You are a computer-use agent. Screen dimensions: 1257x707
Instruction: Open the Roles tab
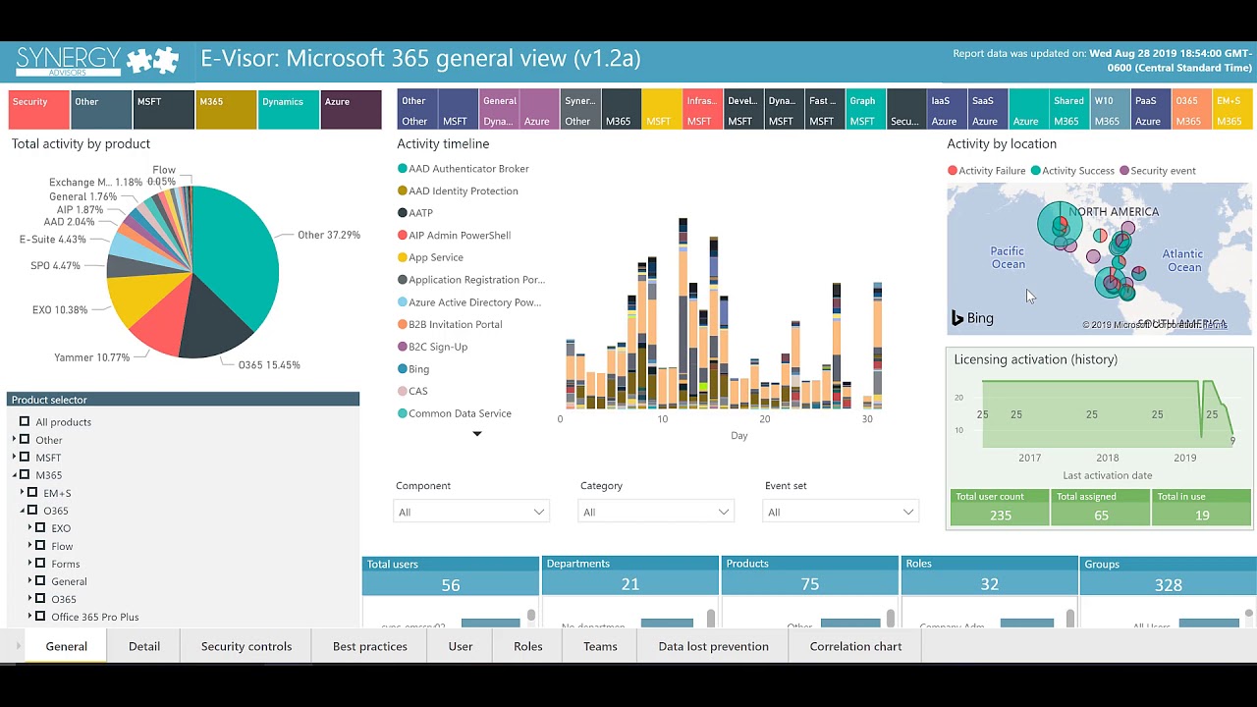click(x=528, y=646)
